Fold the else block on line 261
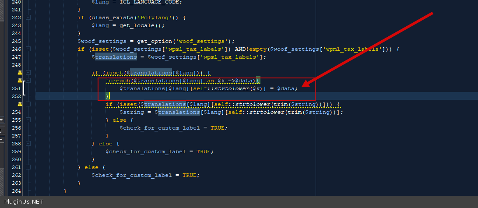 click(28, 167)
